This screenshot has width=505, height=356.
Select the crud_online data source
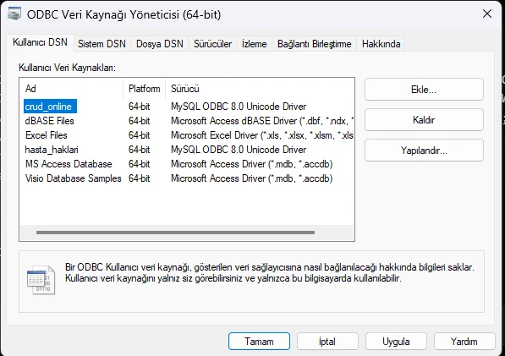pos(50,107)
